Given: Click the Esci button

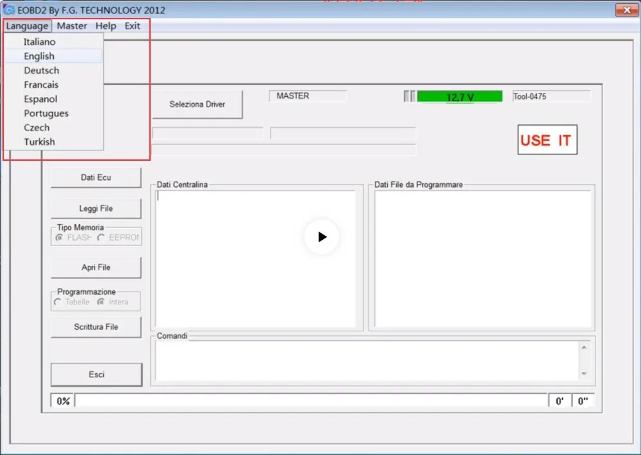Looking at the screenshot, I should [x=97, y=374].
